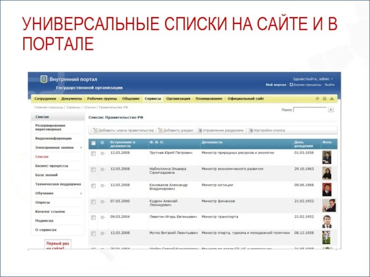The image size is (370, 277).
Task: Open the Официальный сайт menu
Action: (x=246, y=99)
